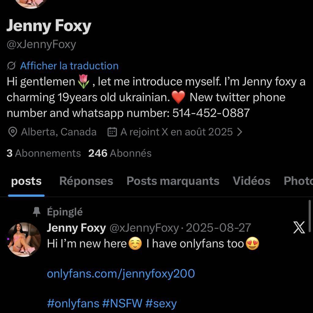Click the X logo on the pinned post
Screen dimensions: 313x313
pyautogui.click(x=299, y=227)
